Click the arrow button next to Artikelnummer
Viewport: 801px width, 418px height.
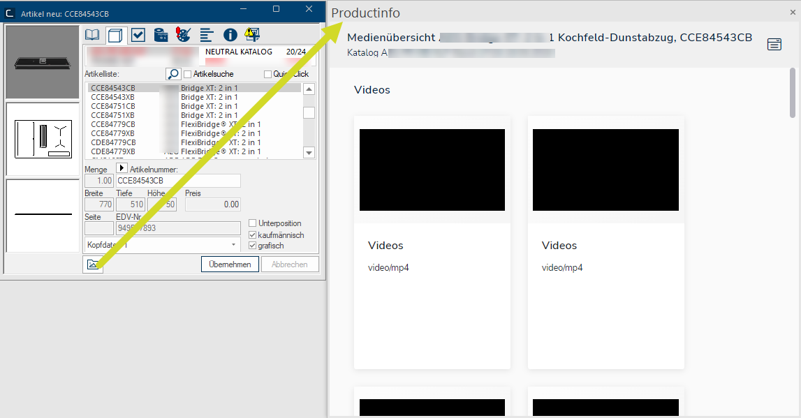122,169
